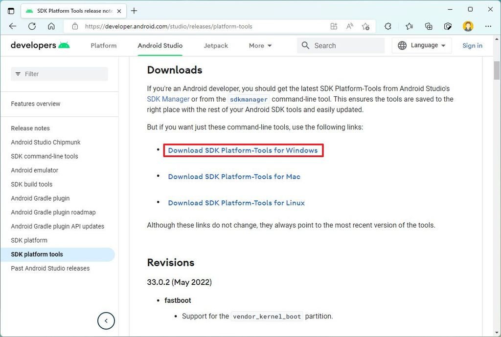The image size is (501, 337).
Task: Click the Sign in button
Action: pyautogui.click(x=472, y=45)
